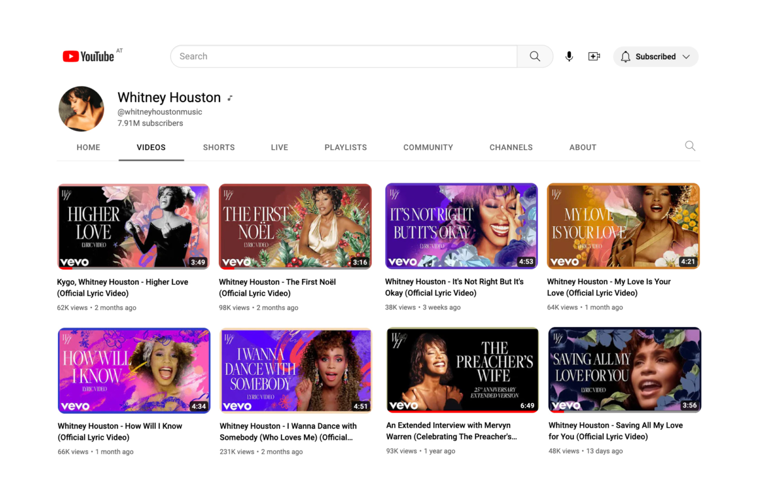
Task: Click the 6:49 duration badge
Action: (x=527, y=406)
